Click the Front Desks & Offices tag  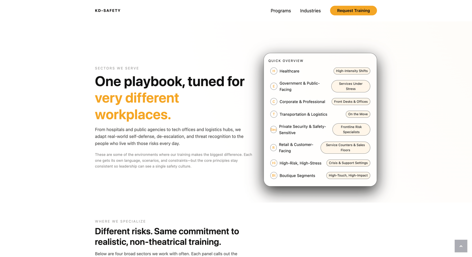point(351,102)
